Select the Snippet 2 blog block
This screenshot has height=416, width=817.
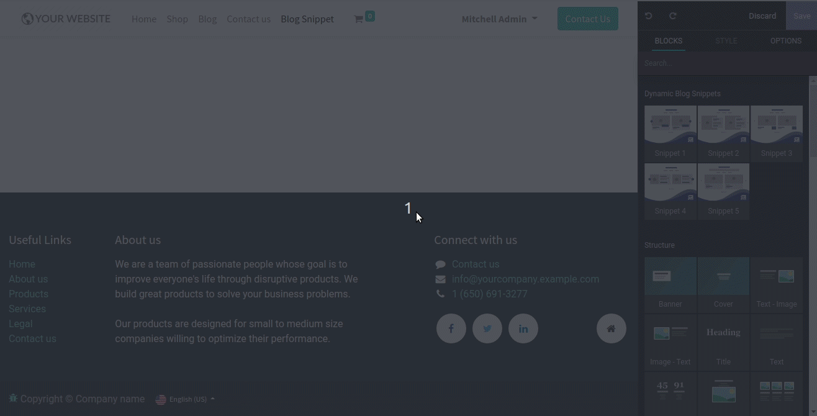723,133
